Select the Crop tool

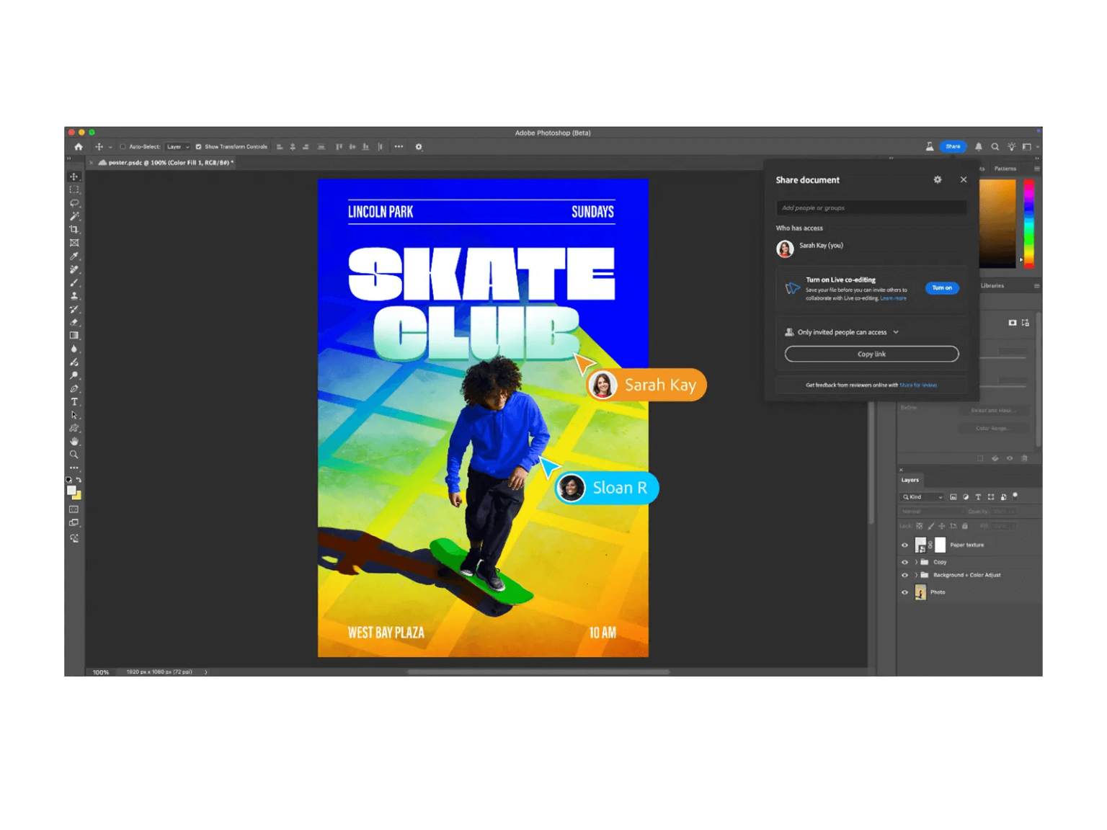pos(74,230)
